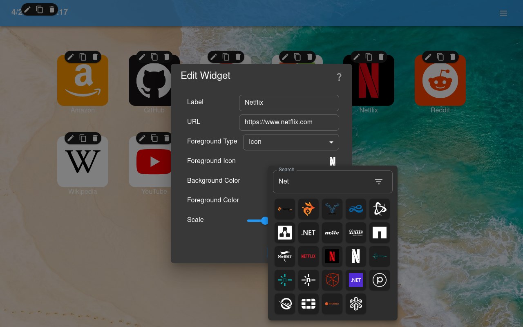Image resolution: width=523 pixels, height=327 pixels.
Task: Open the Reddit shortcut tile
Action: (440, 81)
